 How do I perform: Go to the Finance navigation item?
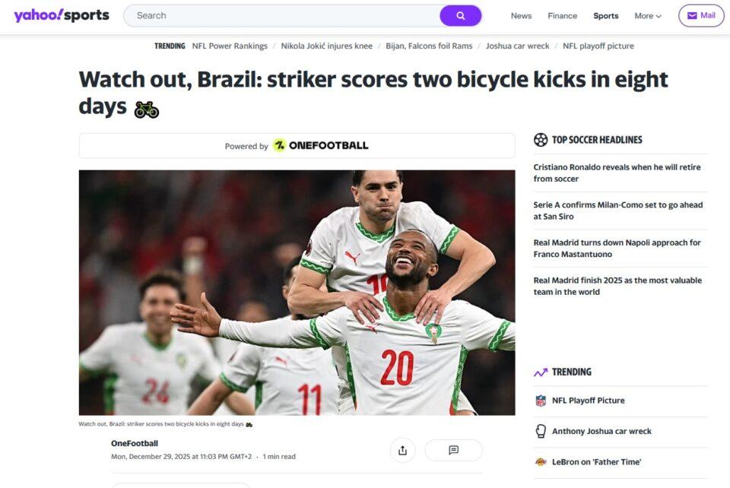pyautogui.click(x=563, y=16)
